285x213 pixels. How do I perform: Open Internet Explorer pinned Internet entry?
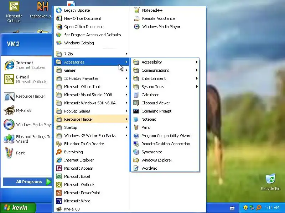pyautogui.click(x=27, y=65)
